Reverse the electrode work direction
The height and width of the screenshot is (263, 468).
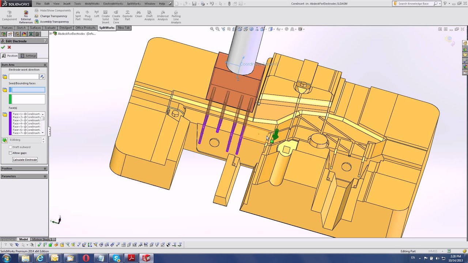(x=42, y=77)
